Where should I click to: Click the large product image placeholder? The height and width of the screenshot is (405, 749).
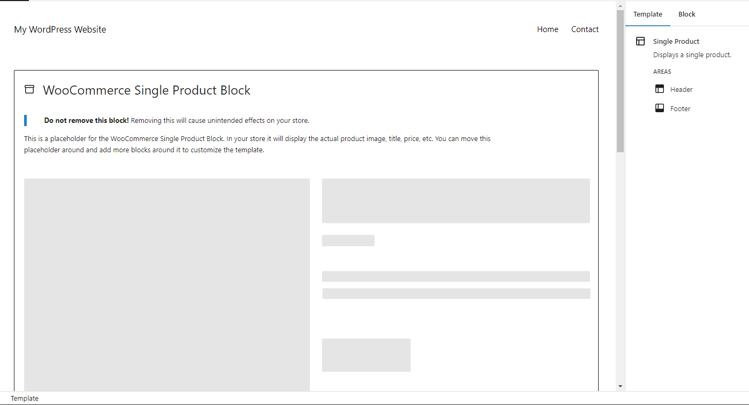(x=167, y=285)
